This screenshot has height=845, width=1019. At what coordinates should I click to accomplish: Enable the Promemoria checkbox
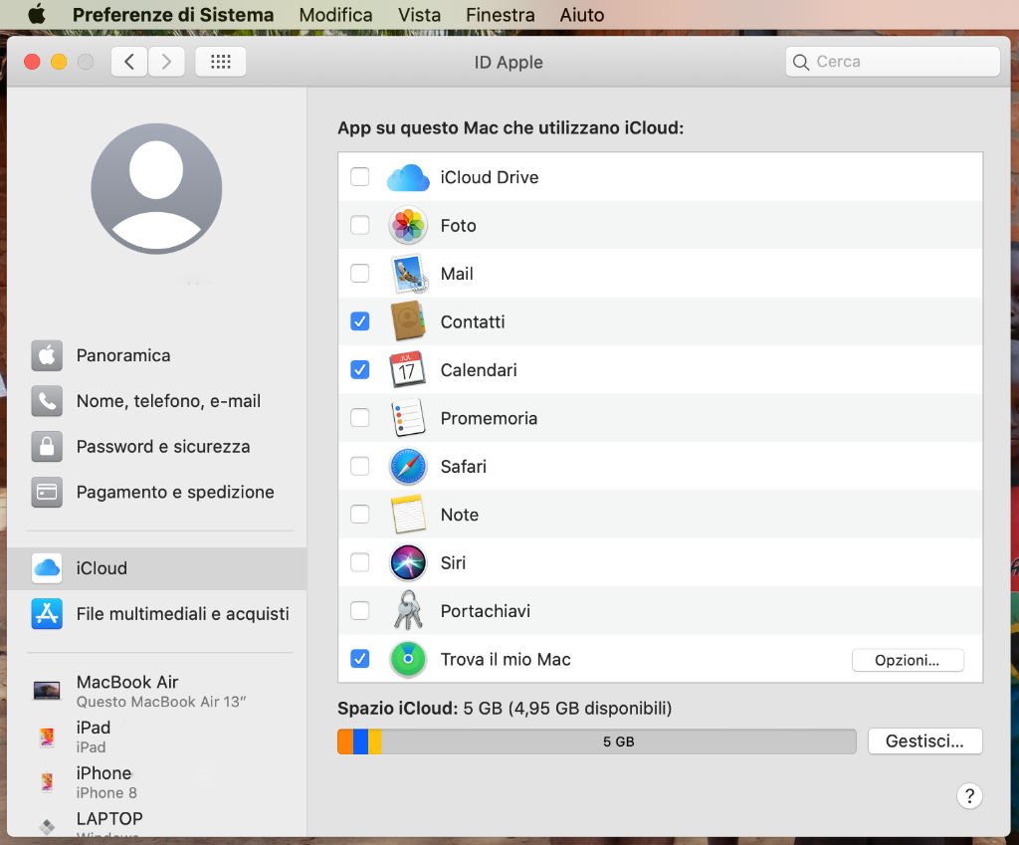click(x=360, y=417)
